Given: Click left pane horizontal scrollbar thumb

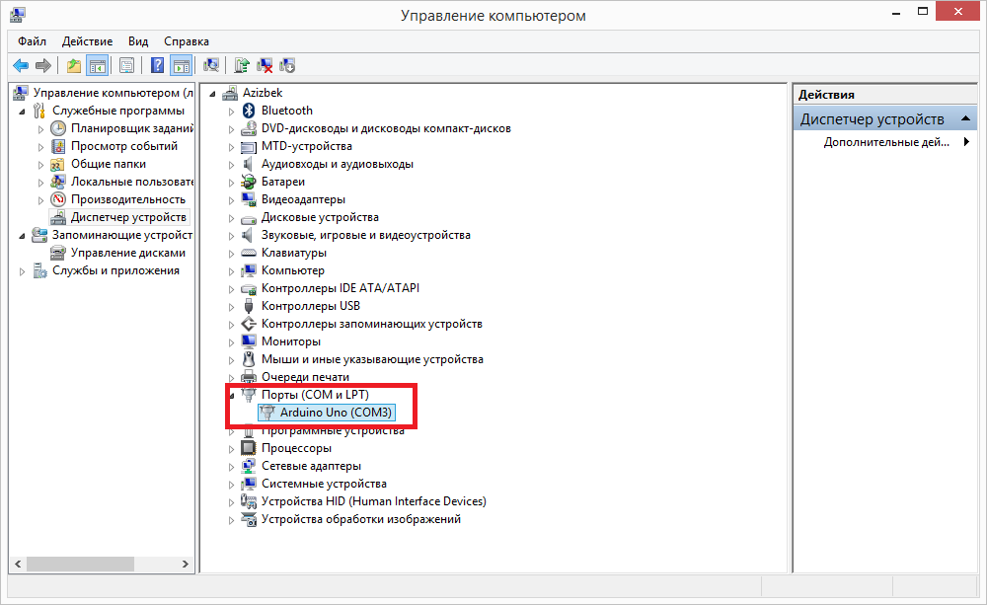Looking at the screenshot, I should coord(80,564).
